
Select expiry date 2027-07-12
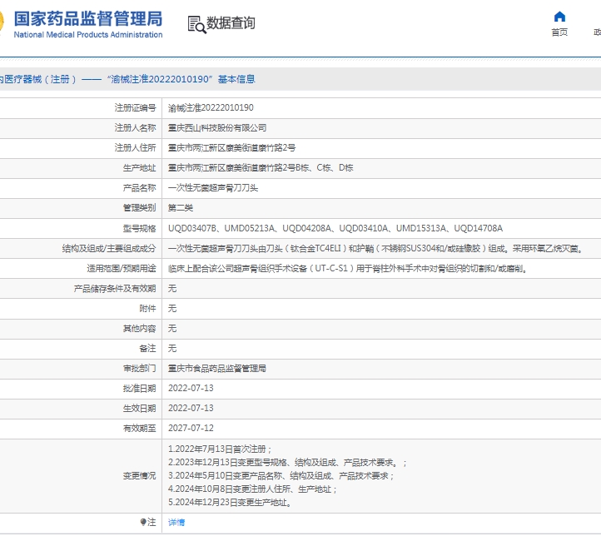[191, 428]
